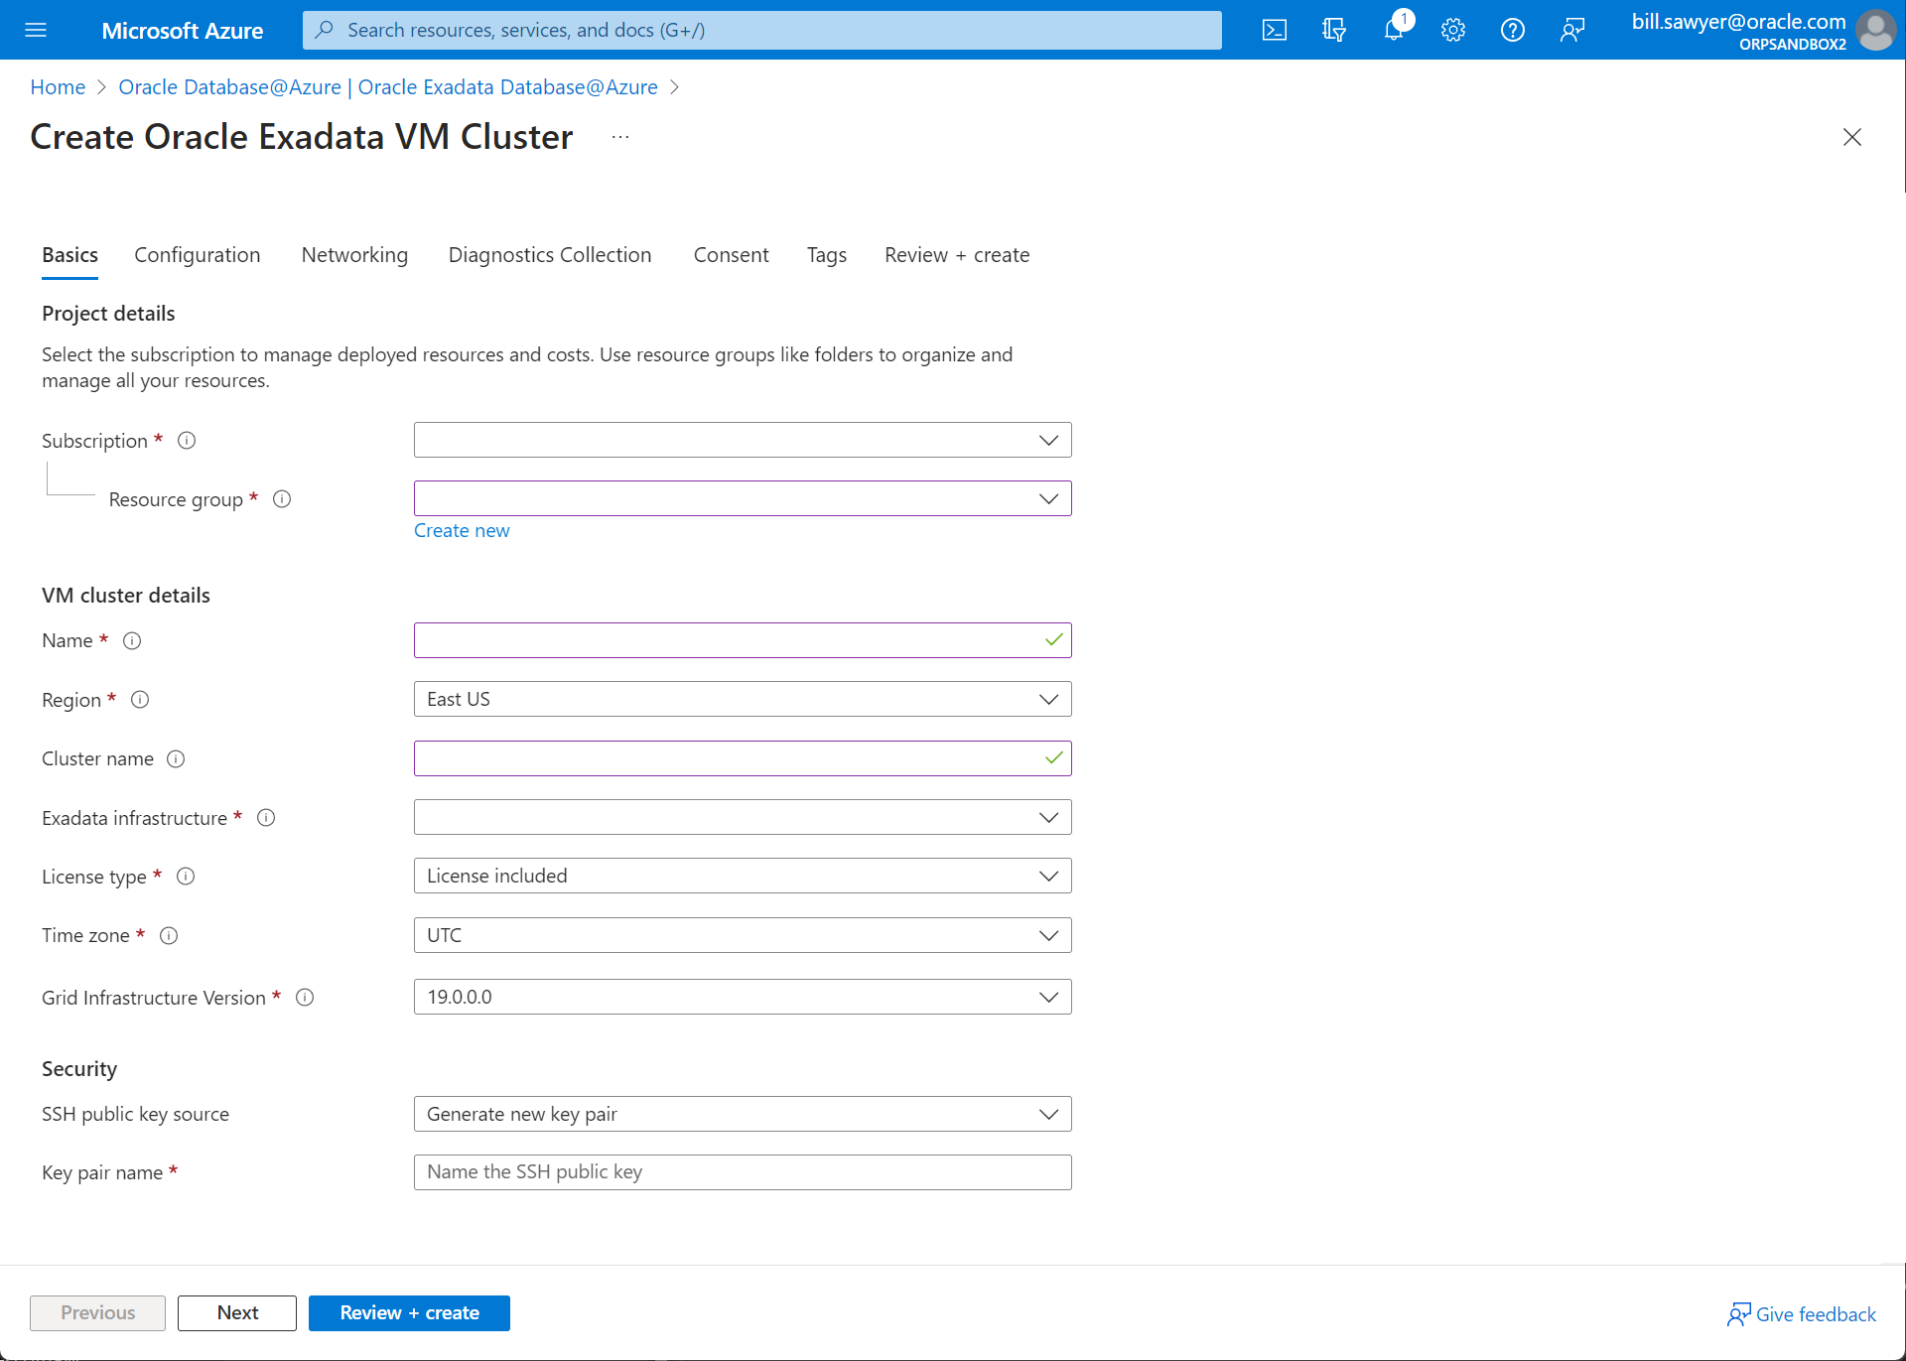Click the info tooltip beside Subscription
Viewport: 1906px width, 1361px height.
[187, 440]
